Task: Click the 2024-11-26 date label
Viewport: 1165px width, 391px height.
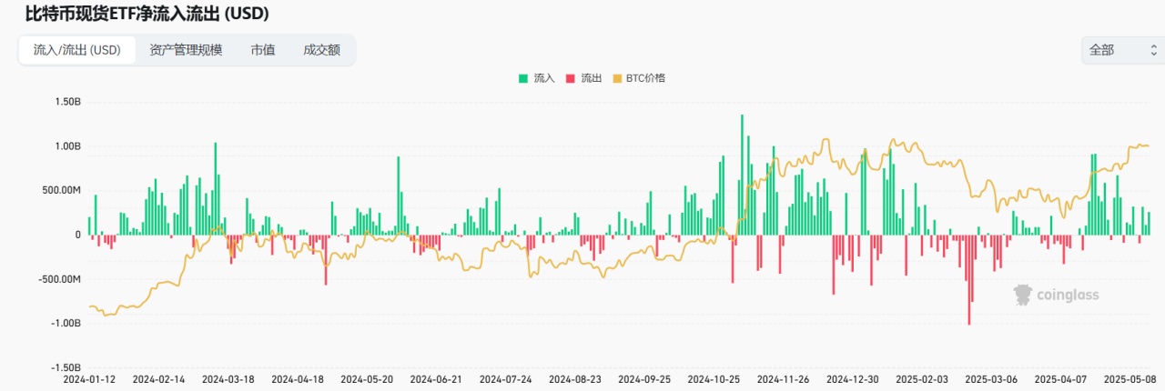Action: coord(783,379)
